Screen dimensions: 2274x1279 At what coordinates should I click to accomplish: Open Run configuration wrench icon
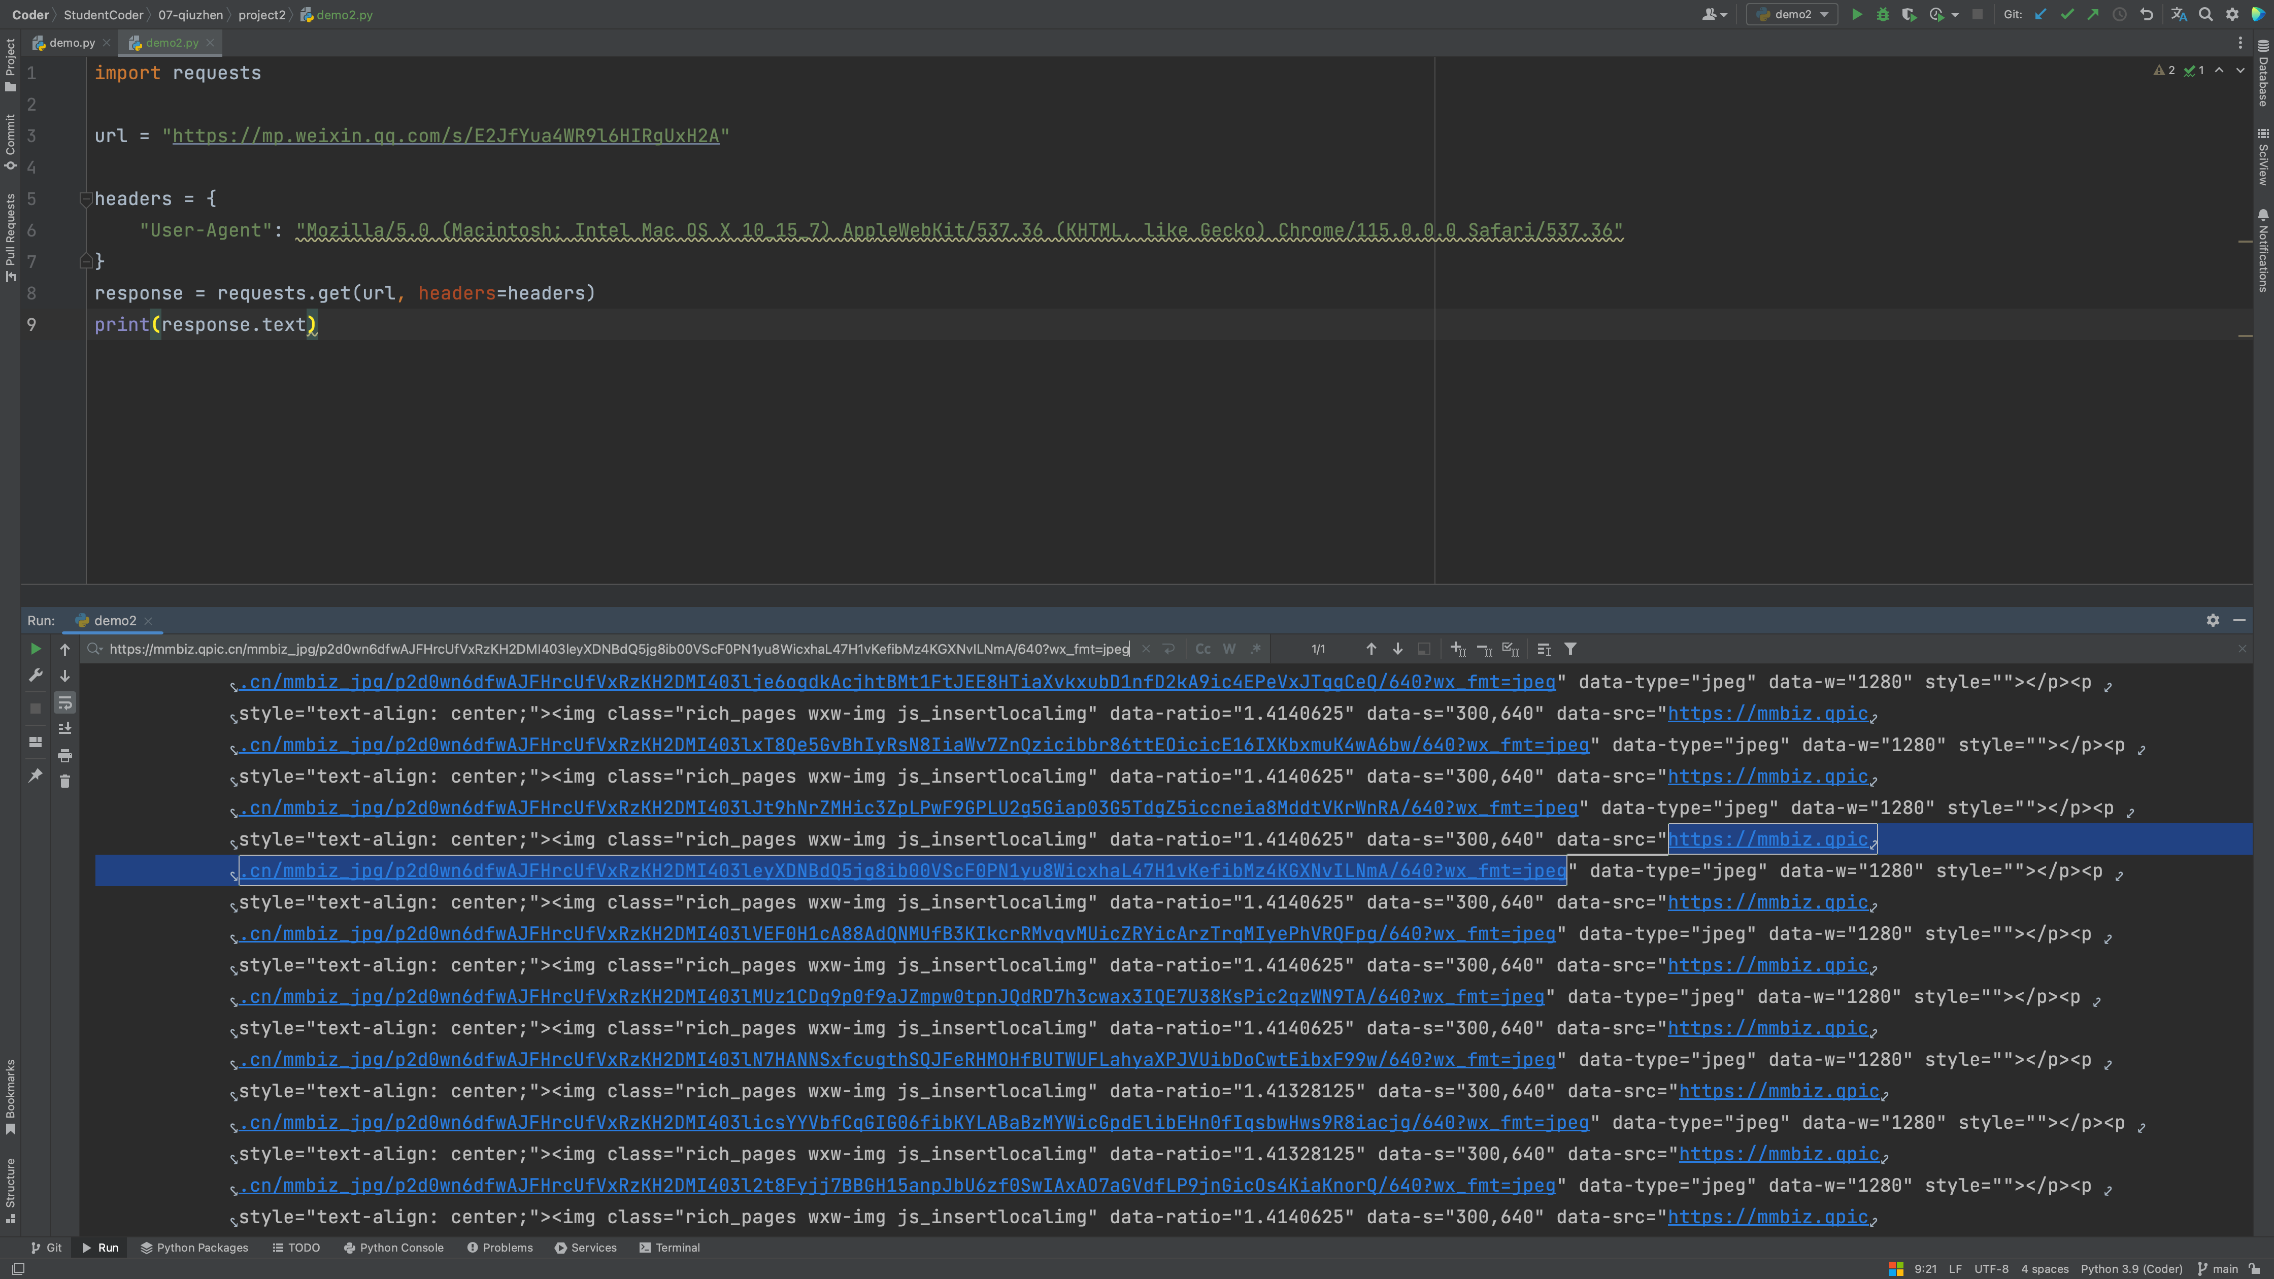[36, 675]
